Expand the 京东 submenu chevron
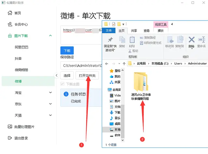 pos(50,104)
